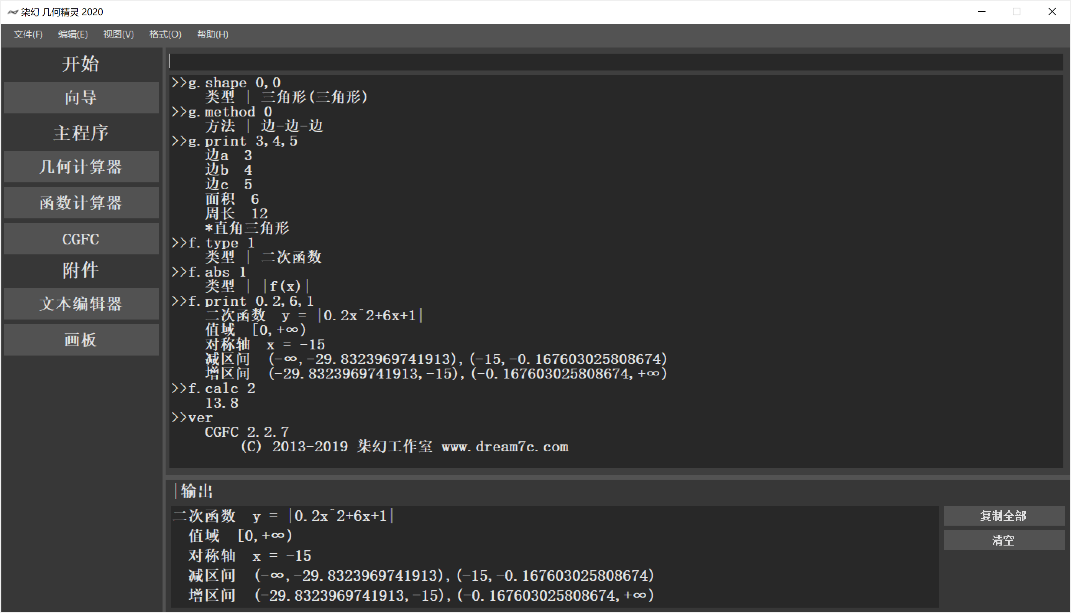Image resolution: width=1071 pixels, height=613 pixels.
Task: Click output panel line '二次函数 y = |0.2x^2+6x+1|'
Action: tap(283, 516)
